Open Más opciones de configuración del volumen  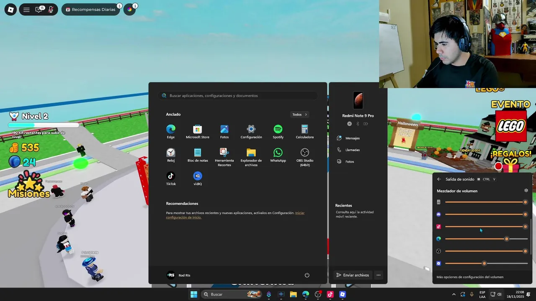pyautogui.click(x=470, y=277)
